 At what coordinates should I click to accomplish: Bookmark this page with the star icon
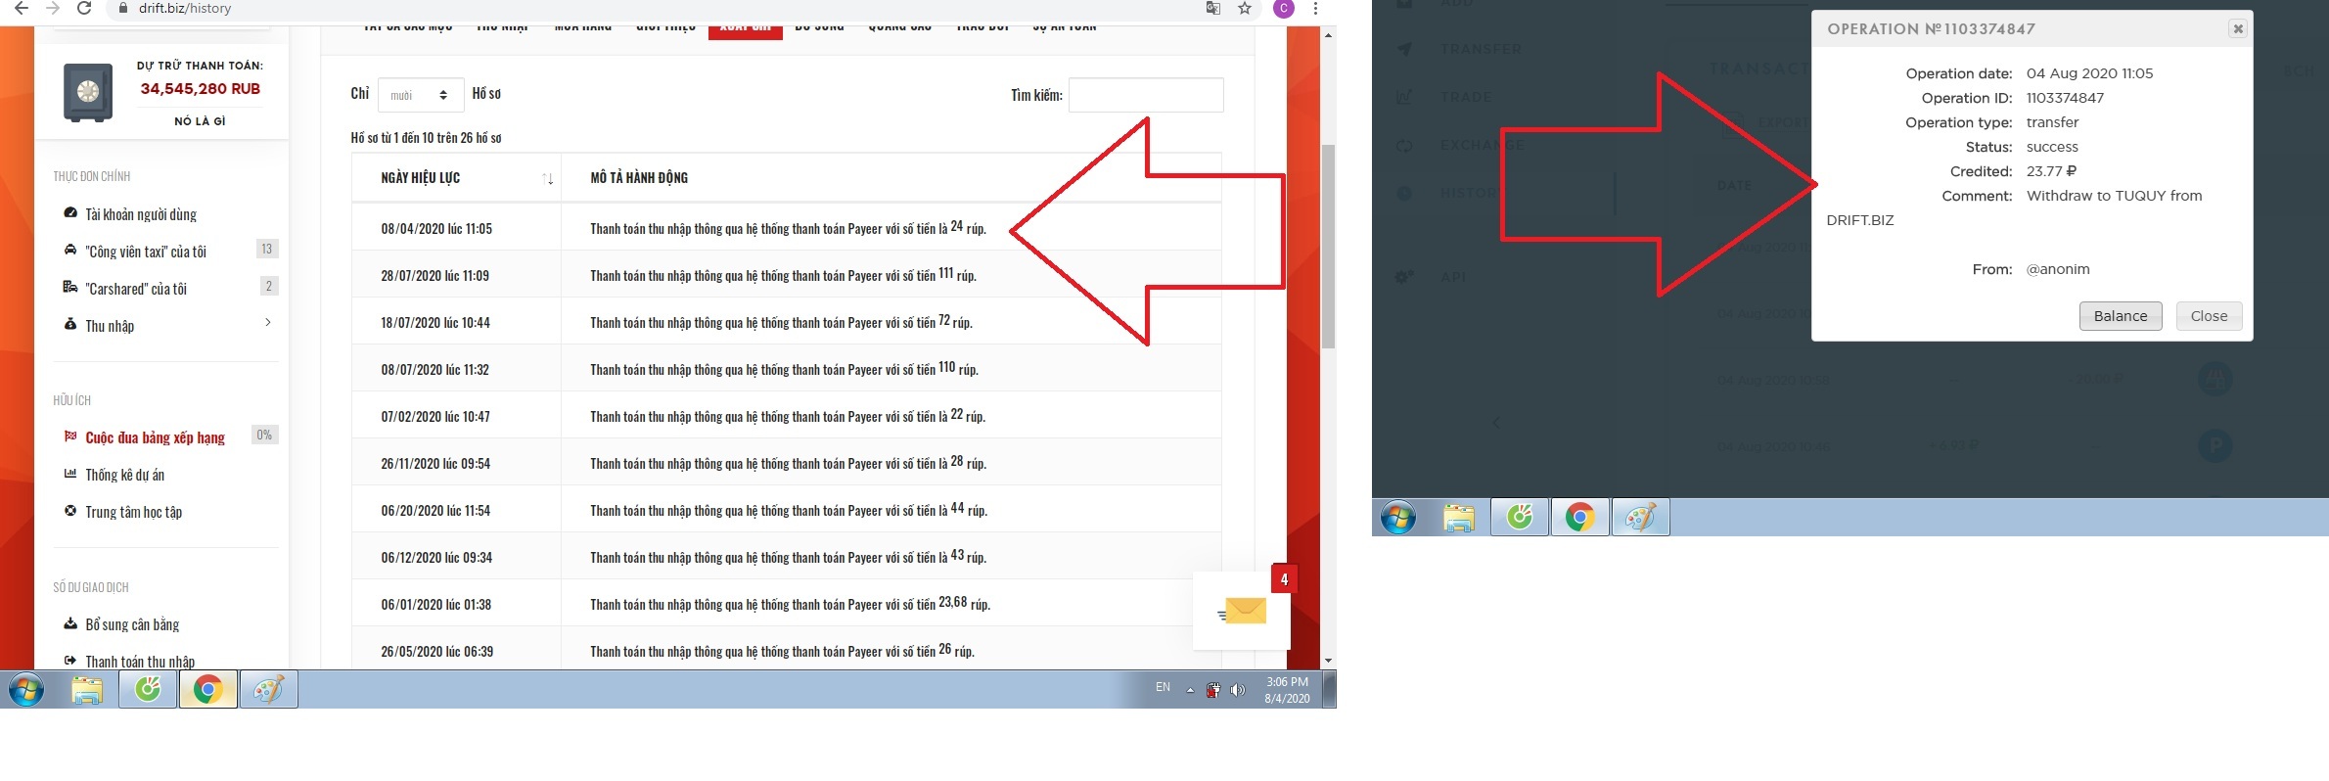pos(1245,8)
